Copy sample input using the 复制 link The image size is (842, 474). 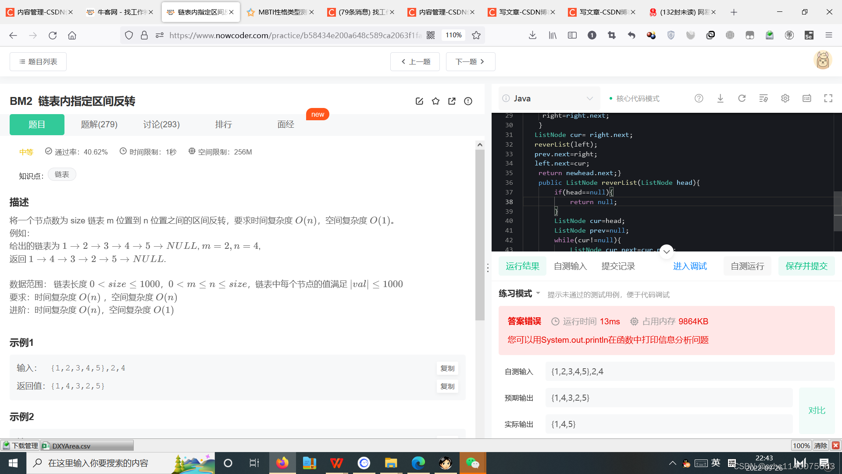(447, 368)
